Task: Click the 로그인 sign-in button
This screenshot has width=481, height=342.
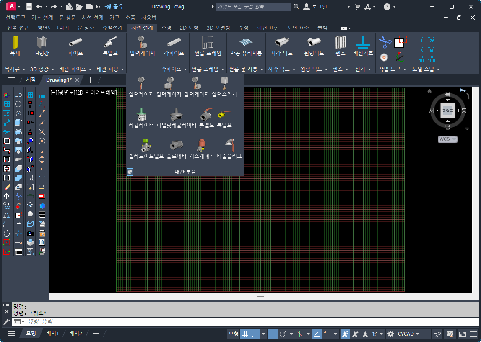Action: pos(315,7)
